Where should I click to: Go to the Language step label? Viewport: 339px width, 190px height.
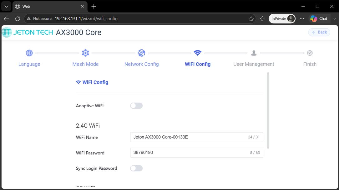click(x=29, y=64)
